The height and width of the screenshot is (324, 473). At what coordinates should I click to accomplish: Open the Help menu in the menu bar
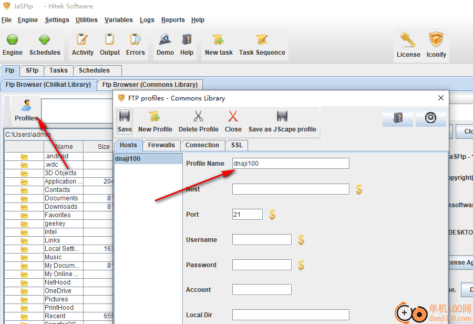198,20
